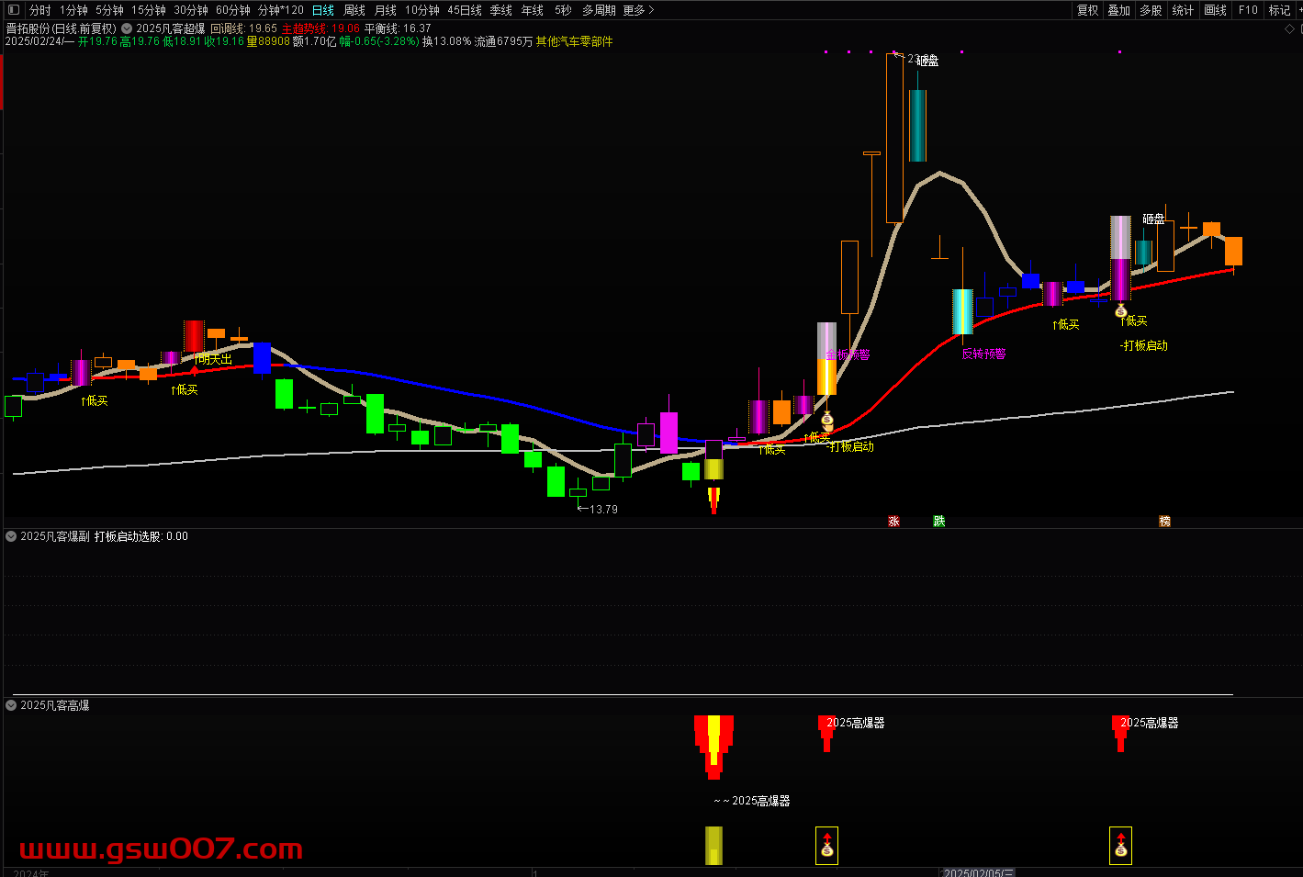The width and height of the screenshot is (1303, 877).
Task: Click the money bag icon under the 砸盘 candle
Action: [x=1120, y=310]
